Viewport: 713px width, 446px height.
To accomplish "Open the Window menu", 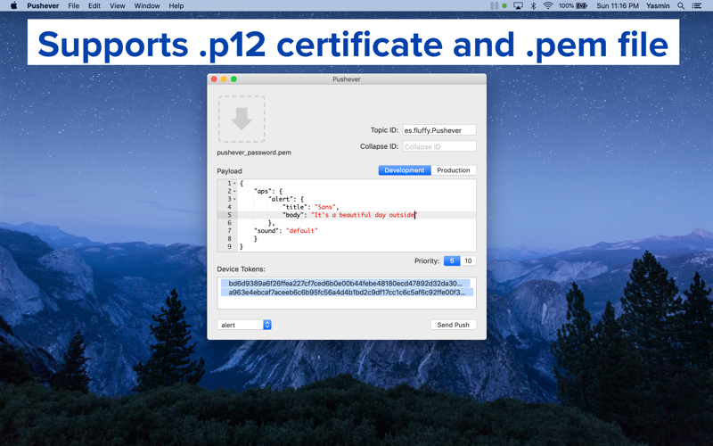I will click(147, 6).
